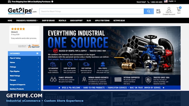The width and height of the screenshot is (189, 106).
Task: Click the Same-Day Quotes clock icon
Action: click(x=69, y=64)
